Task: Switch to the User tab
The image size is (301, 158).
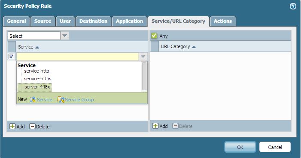Action: [65, 21]
